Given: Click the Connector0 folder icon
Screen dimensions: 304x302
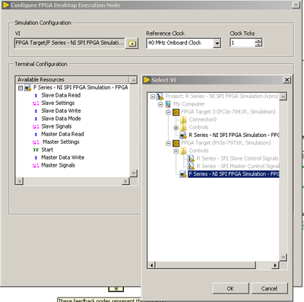Looking at the screenshot, I should tap(183, 119).
